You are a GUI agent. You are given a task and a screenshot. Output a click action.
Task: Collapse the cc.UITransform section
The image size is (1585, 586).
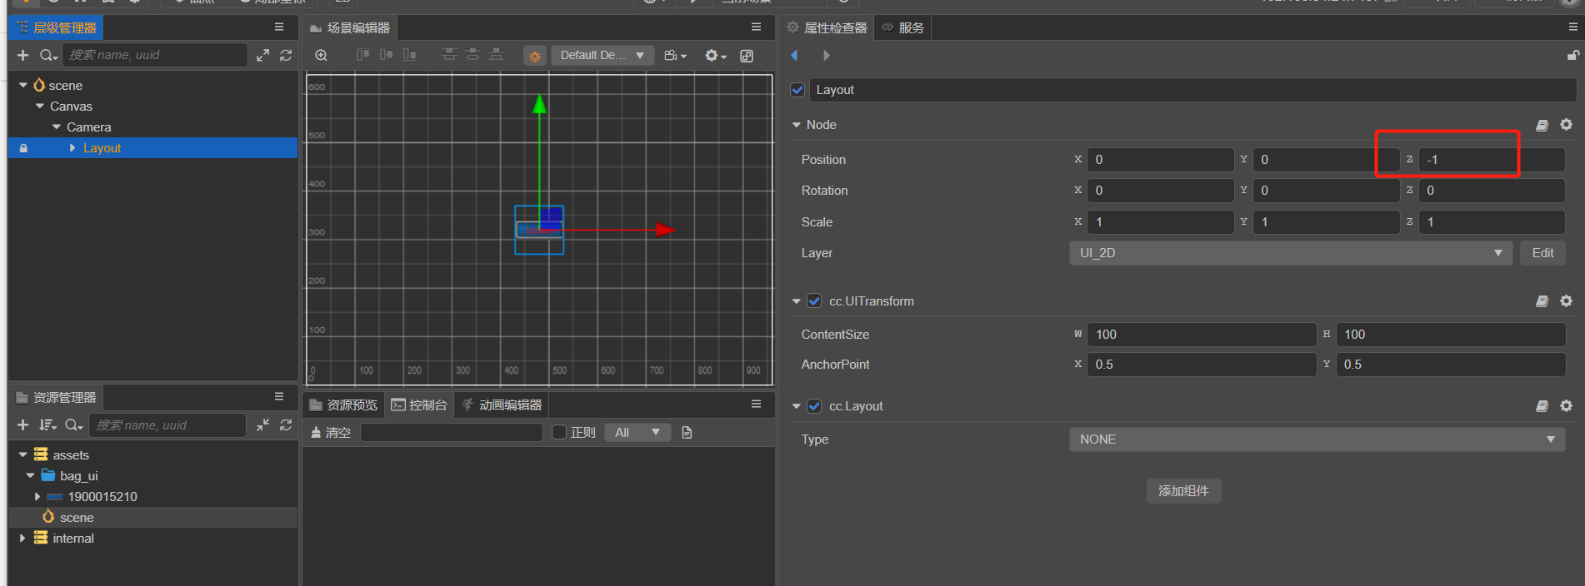coord(796,301)
